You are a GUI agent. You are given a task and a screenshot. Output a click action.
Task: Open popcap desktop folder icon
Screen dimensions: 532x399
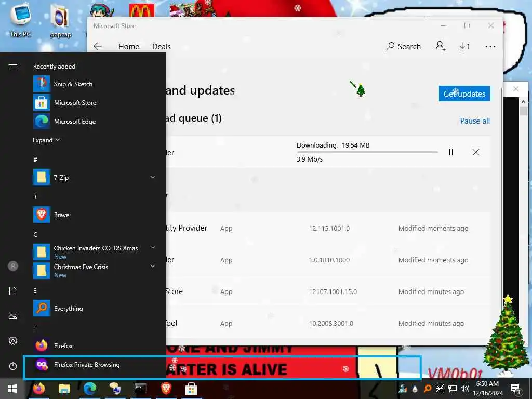pyautogui.click(x=60, y=21)
